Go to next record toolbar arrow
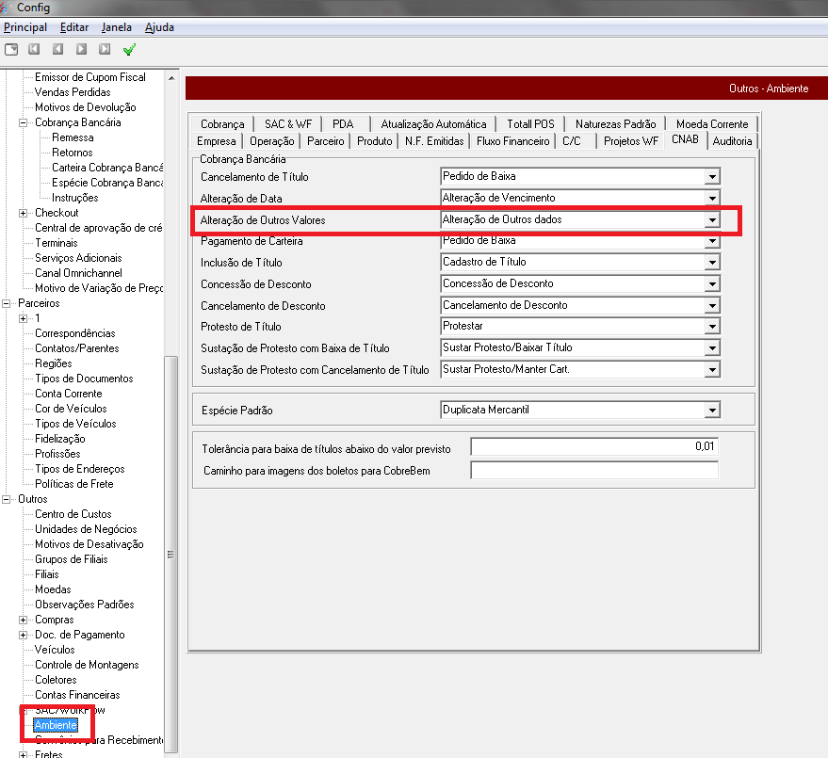828x758 pixels. point(81,50)
